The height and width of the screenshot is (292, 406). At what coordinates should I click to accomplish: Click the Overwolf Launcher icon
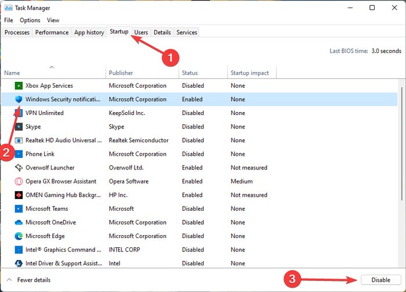click(x=19, y=168)
